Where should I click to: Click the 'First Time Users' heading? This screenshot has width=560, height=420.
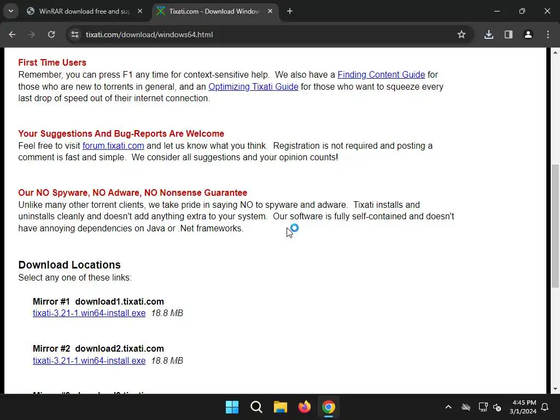click(52, 62)
